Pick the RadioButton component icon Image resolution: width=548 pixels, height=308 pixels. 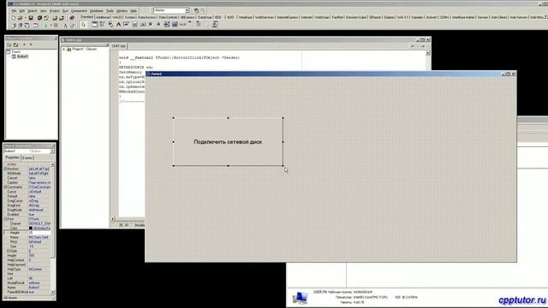[x=158, y=25]
